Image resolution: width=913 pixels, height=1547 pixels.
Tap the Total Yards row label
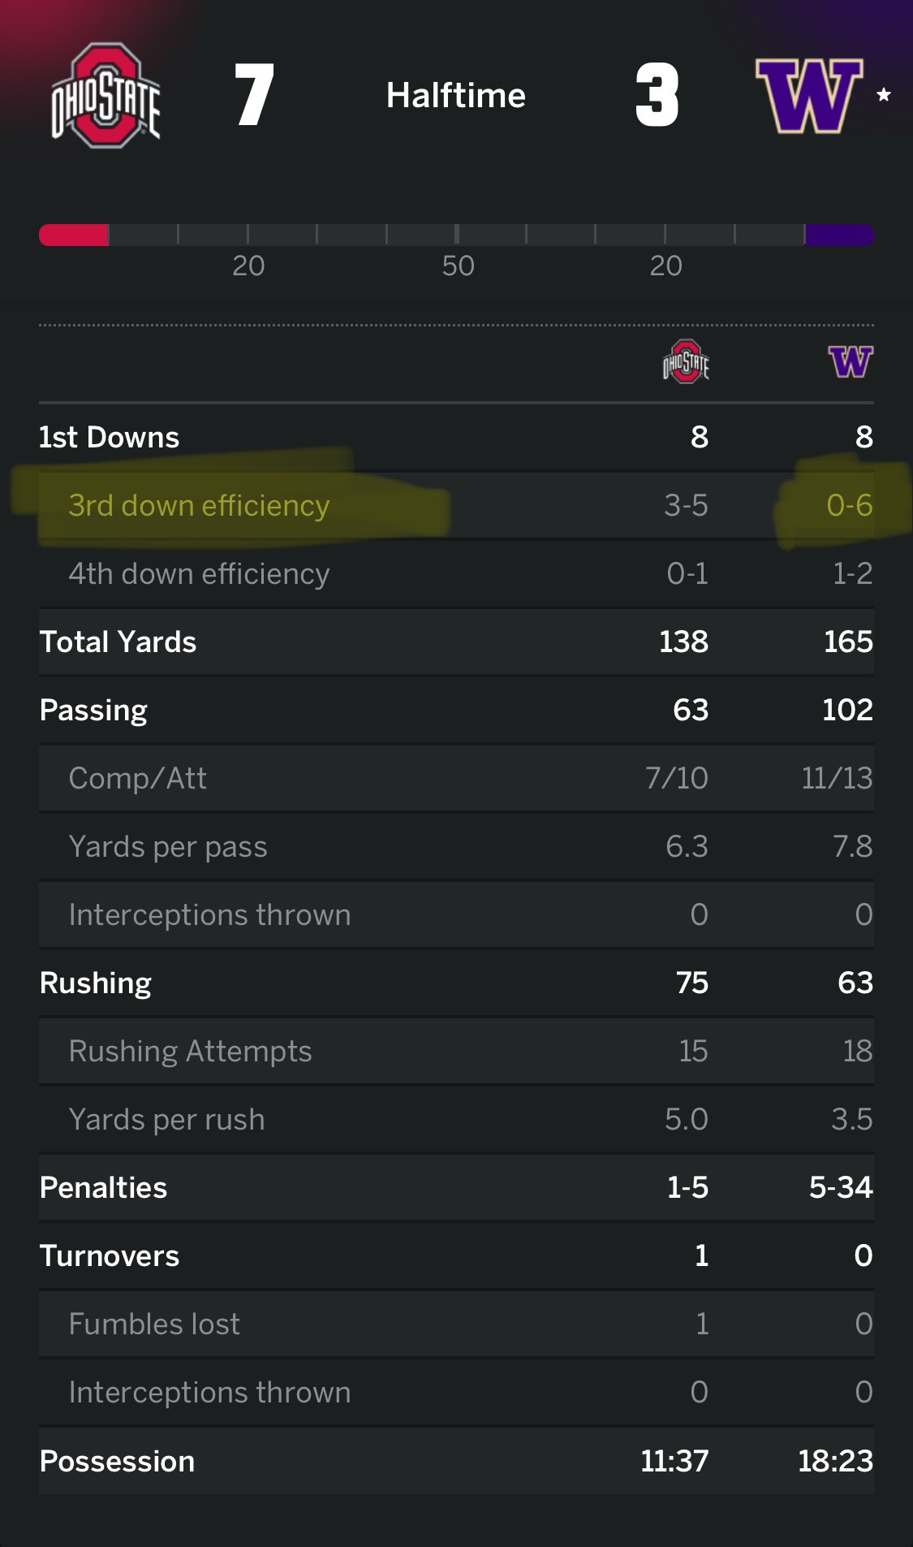coord(118,642)
